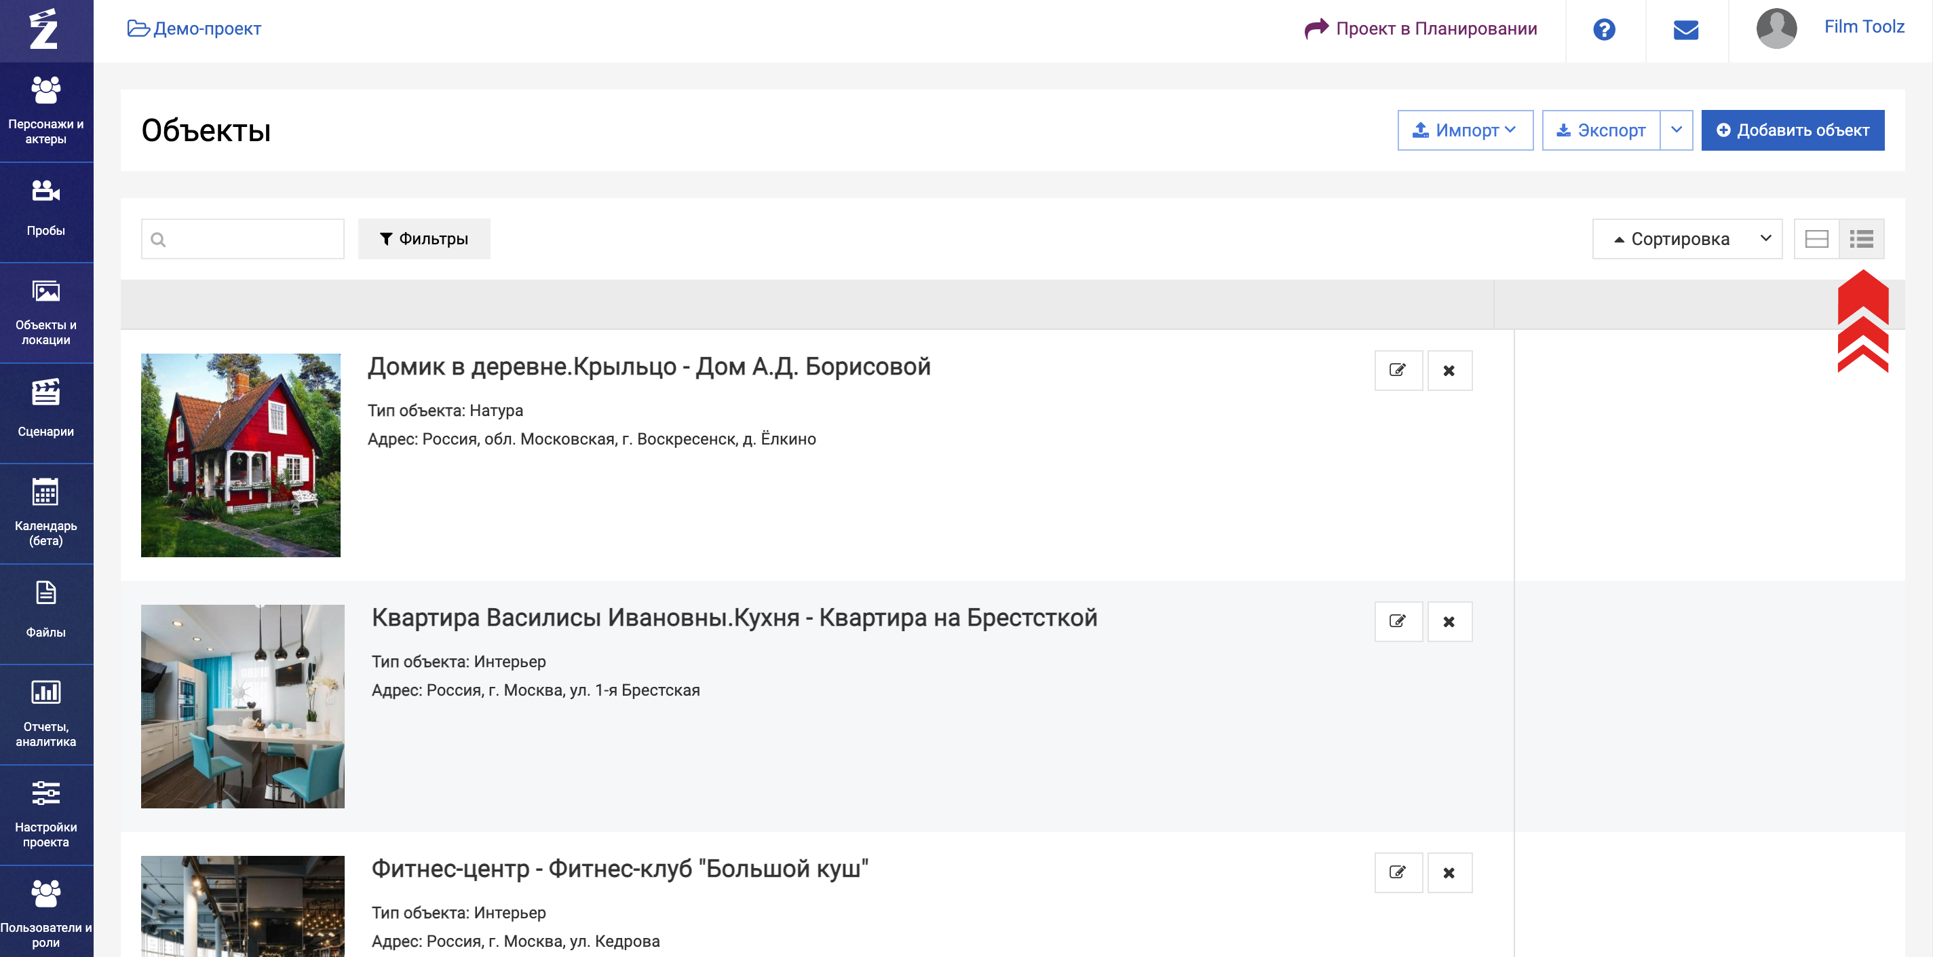The height and width of the screenshot is (957, 1933).
Task: Edit Домик в деревне object
Action: (x=1398, y=370)
